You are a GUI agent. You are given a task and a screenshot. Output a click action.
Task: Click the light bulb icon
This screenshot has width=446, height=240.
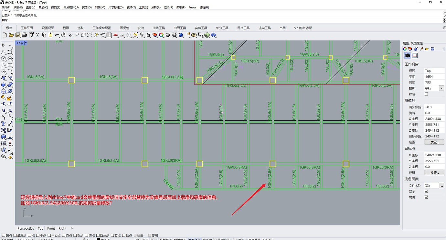142,35
